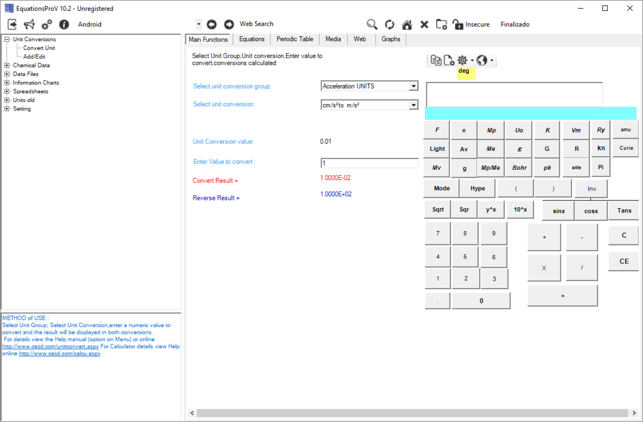Open the Acceleration UNITS group dropdown
The width and height of the screenshot is (643, 422).
369,85
